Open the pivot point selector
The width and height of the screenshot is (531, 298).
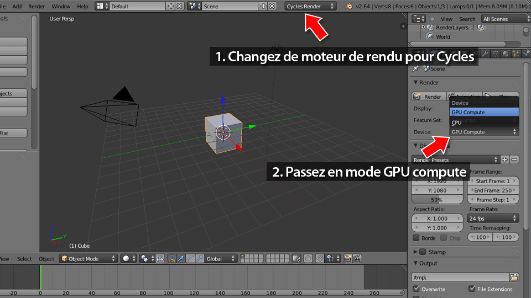(147, 258)
